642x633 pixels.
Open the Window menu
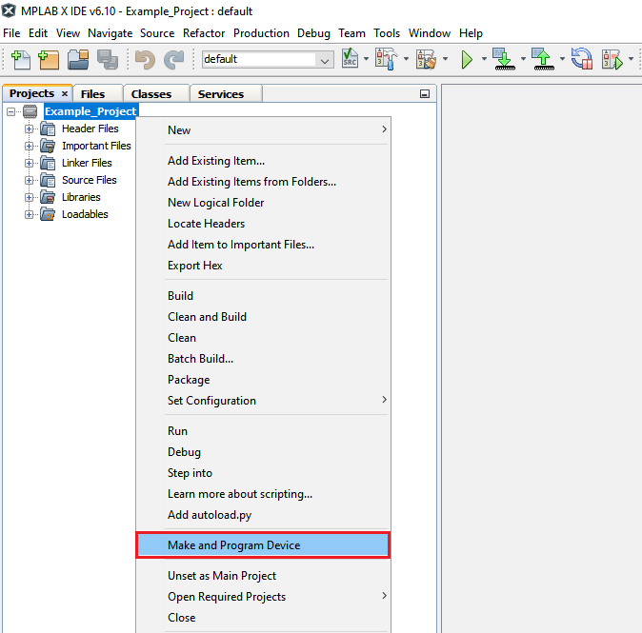click(x=430, y=33)
